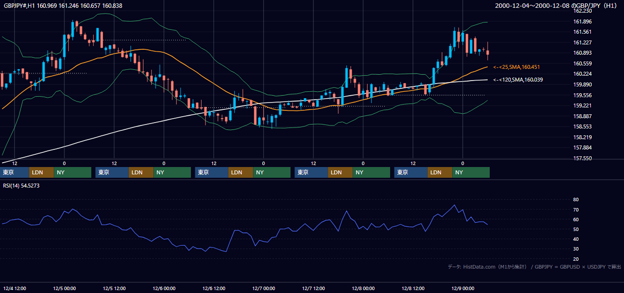Click price axis label 158.219
The width and height of the screenshot is (624, 293).
pos(582,137)
